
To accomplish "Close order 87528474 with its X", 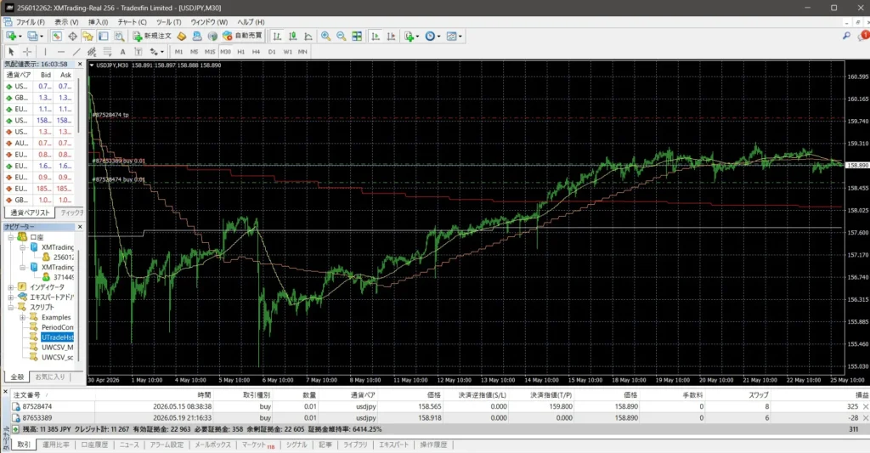I will tap(866, 407).
